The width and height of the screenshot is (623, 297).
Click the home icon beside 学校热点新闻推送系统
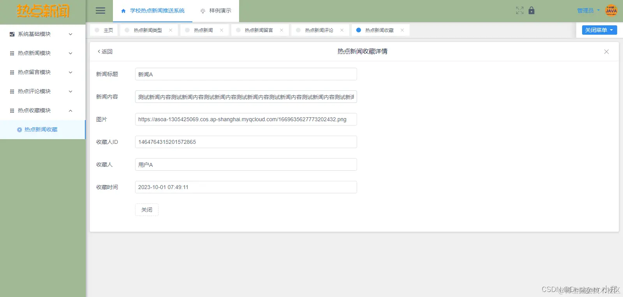123,11
